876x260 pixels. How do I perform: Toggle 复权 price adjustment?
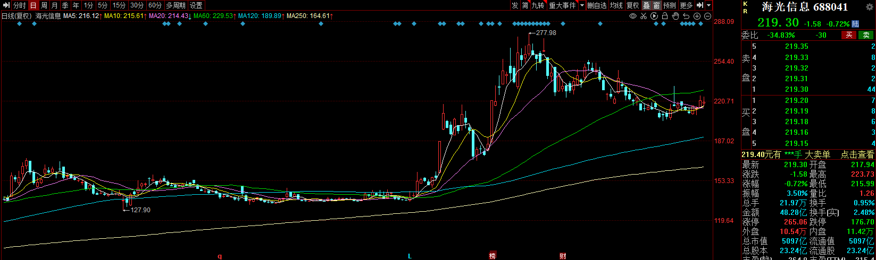click(632, 5)
